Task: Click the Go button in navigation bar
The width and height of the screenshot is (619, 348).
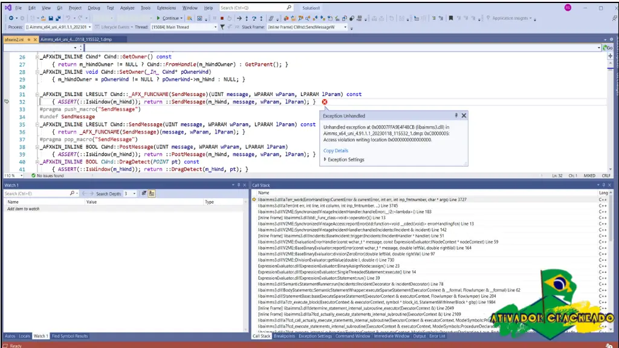Action: pos(608,48)
